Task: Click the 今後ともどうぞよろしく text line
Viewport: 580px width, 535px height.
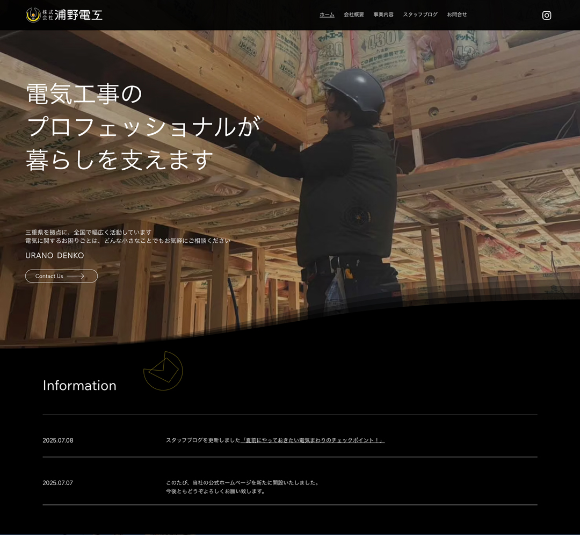Action: pyautogui.click(x=215, y=491)
